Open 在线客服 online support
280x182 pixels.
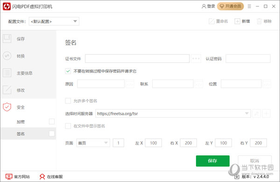[51, 177]
